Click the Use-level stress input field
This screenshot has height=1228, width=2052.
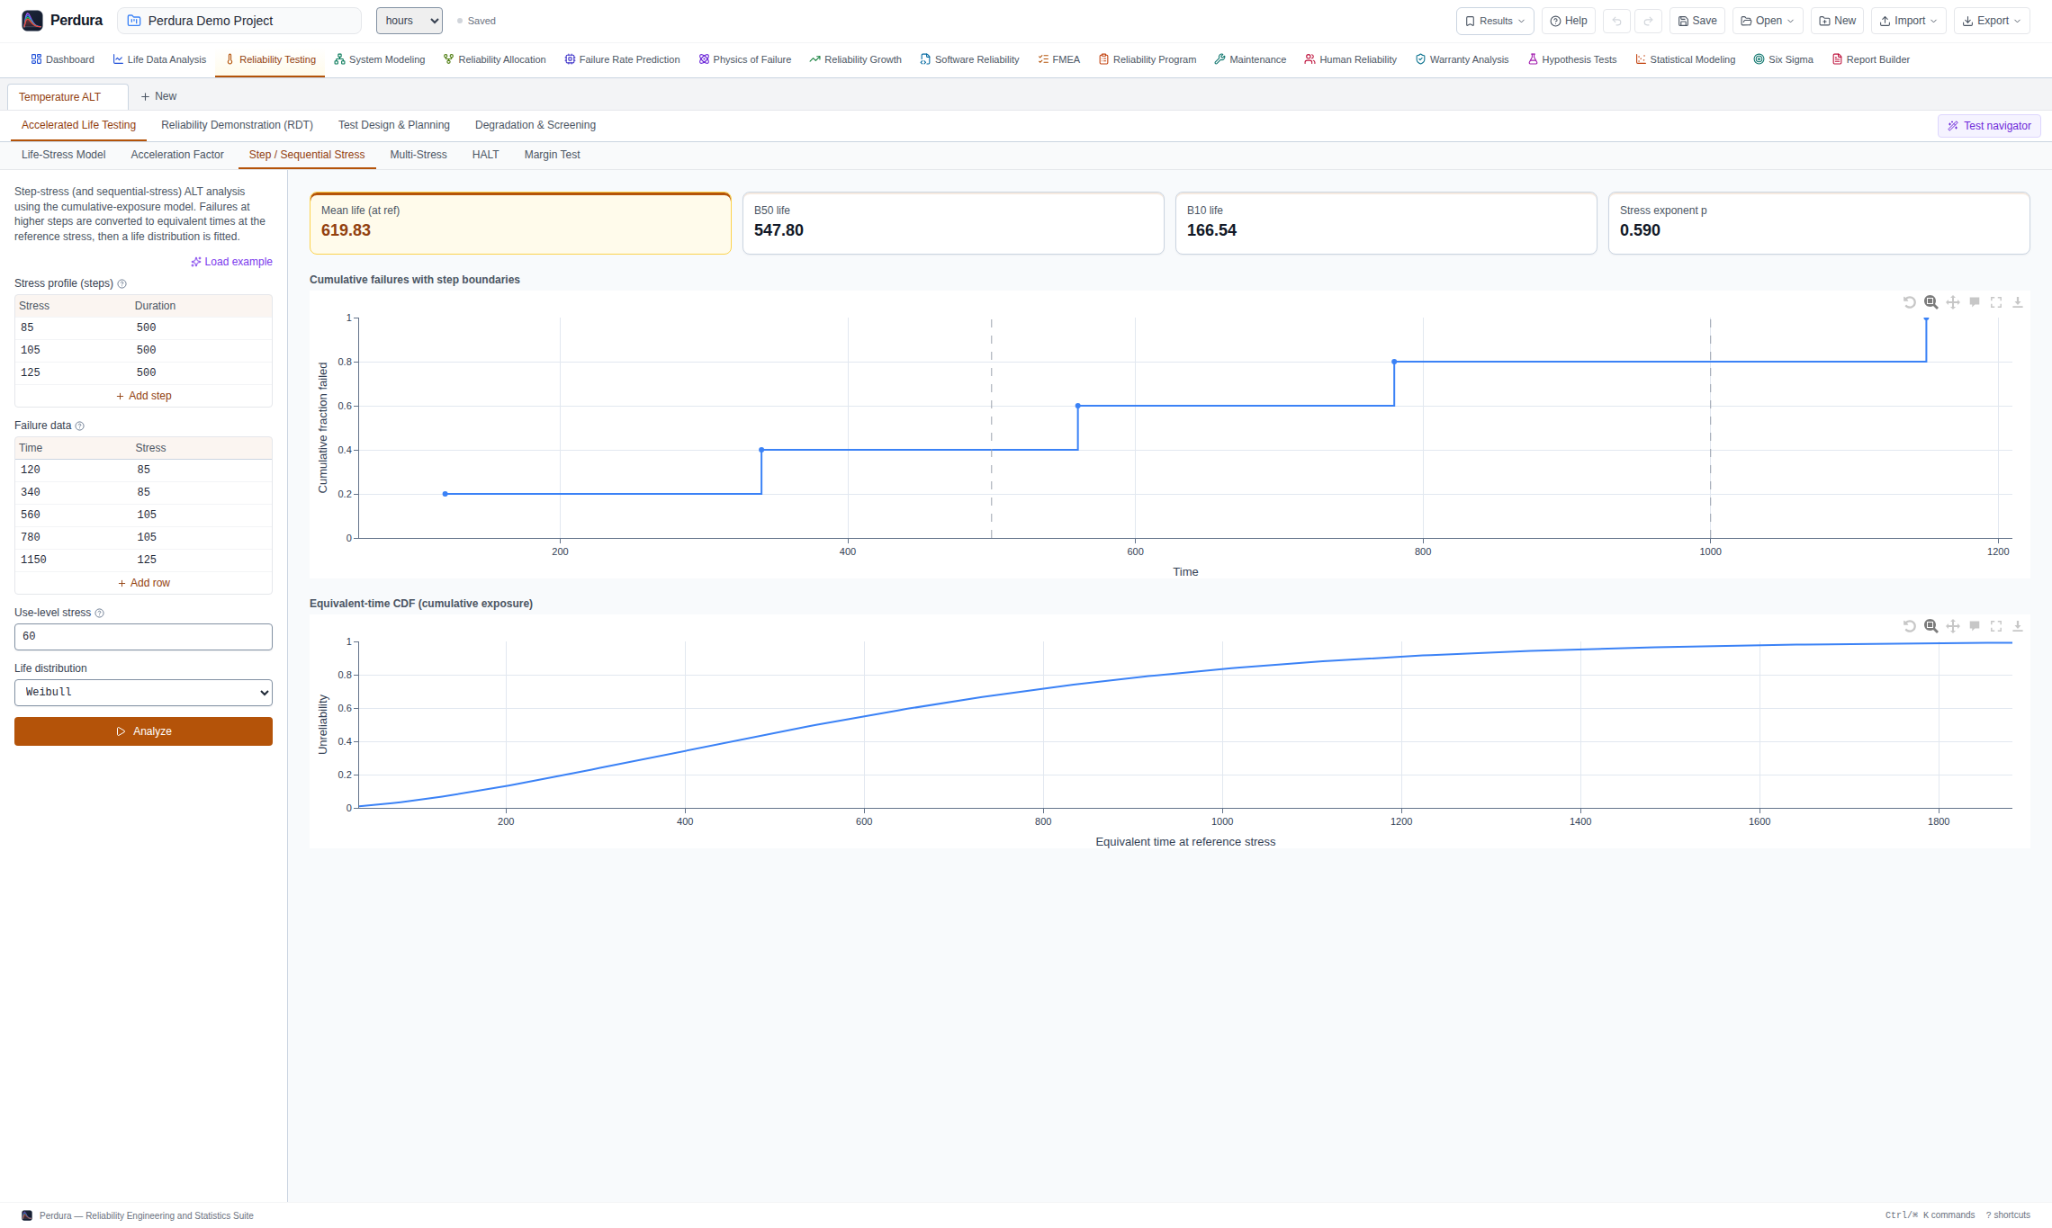[143, 637]
